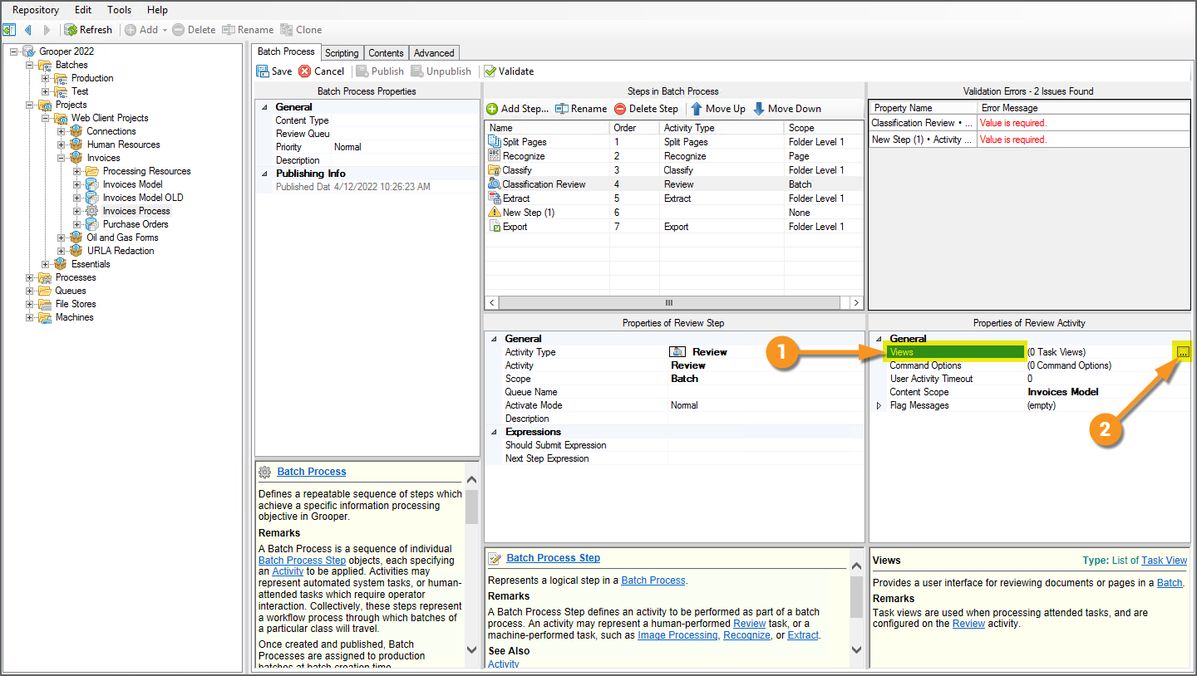Open the Tools menu
Viewport: 1197px width, 676px height.
tap(119, 10)
